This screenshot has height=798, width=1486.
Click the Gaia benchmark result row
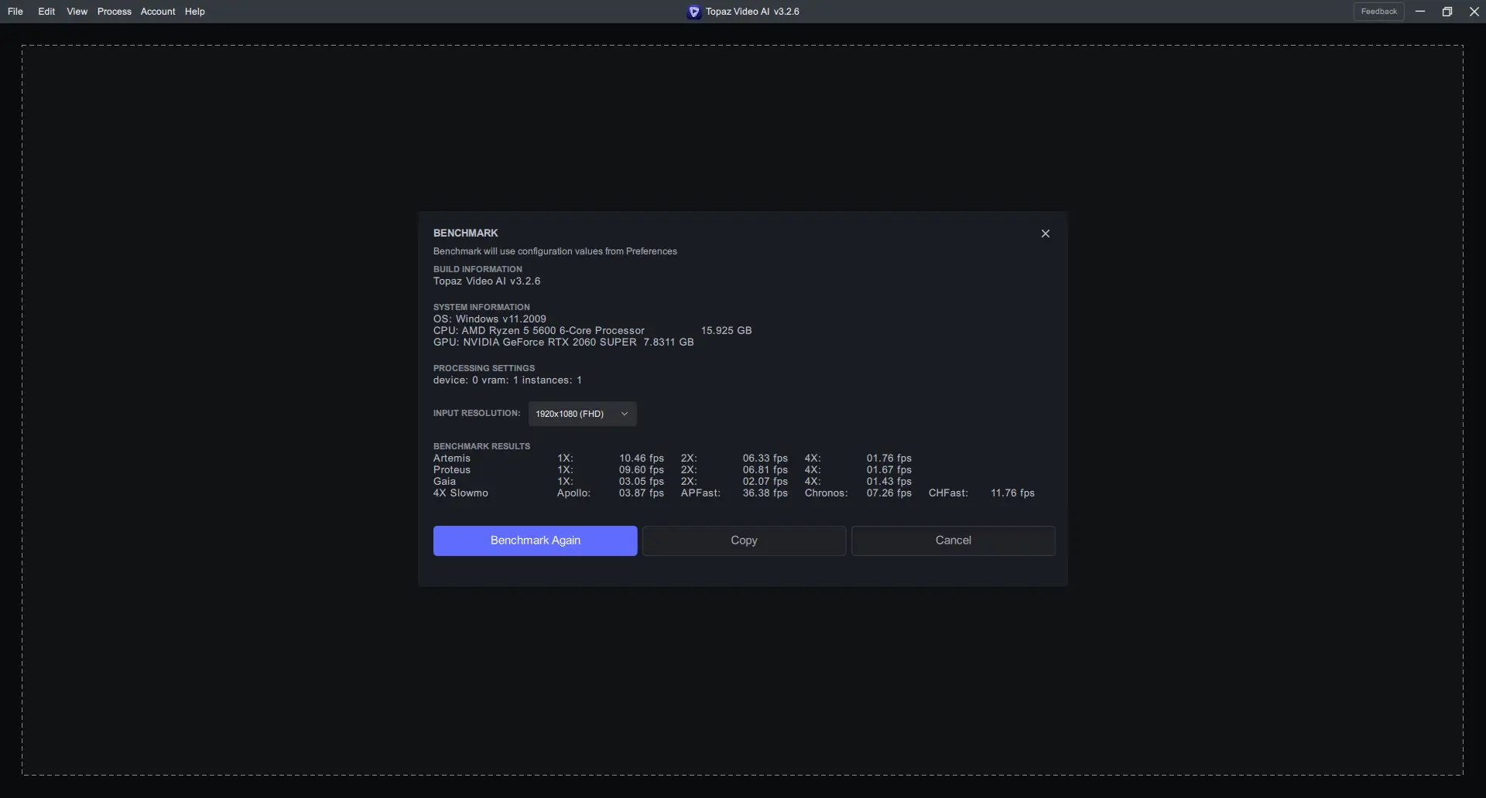[445, 481]
